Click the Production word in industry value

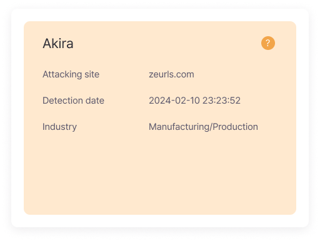click(235, 127)
